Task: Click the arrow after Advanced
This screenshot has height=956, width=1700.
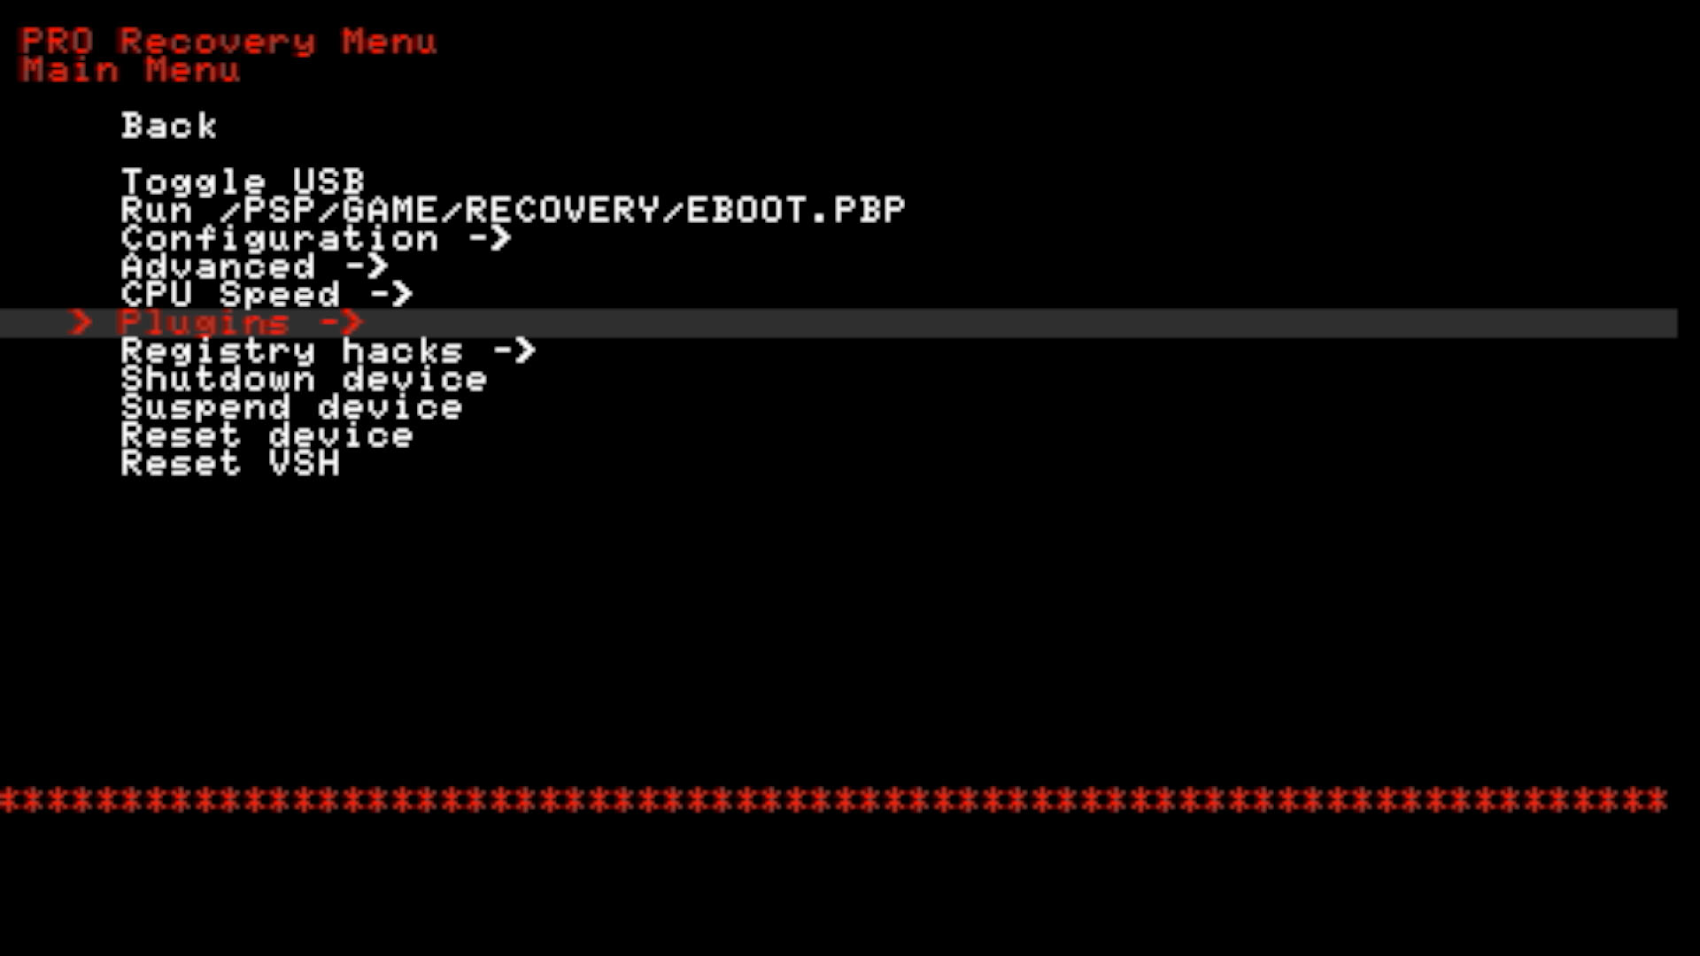Action: [367, 266]
